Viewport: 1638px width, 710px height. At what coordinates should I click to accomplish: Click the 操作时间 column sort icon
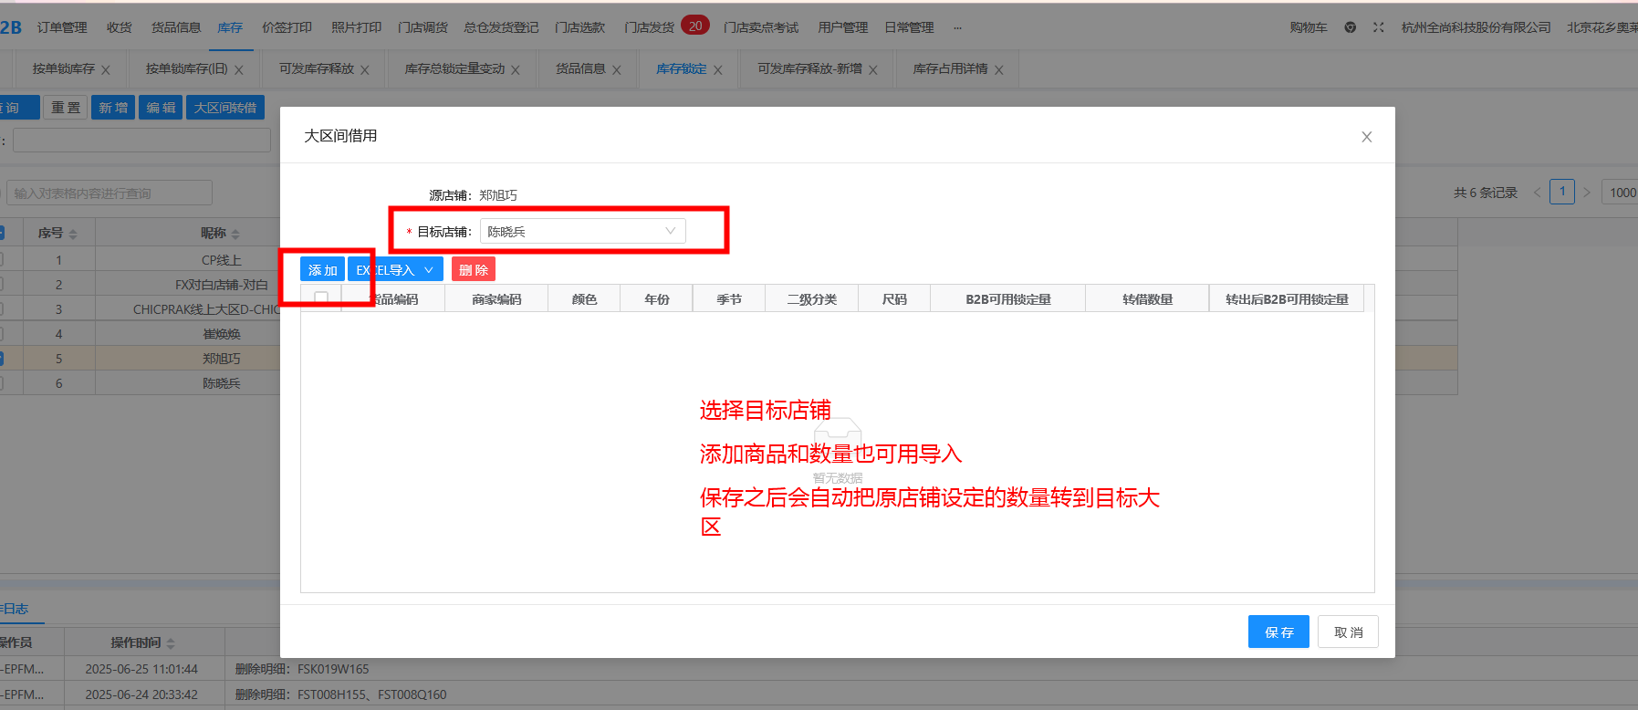[171, 643]
